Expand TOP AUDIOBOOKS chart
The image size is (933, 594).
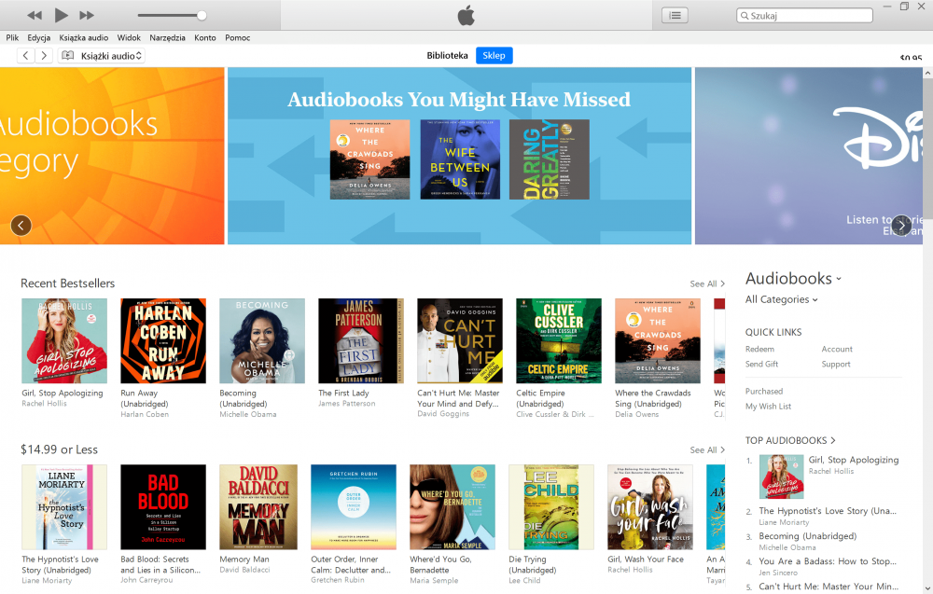(790, 440)
